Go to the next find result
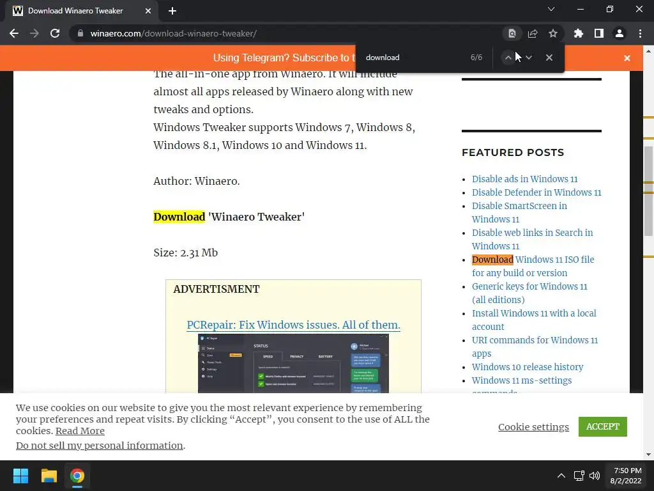Image resolution: width=654 pixels, height=491 pixels. tap(529, 58)
